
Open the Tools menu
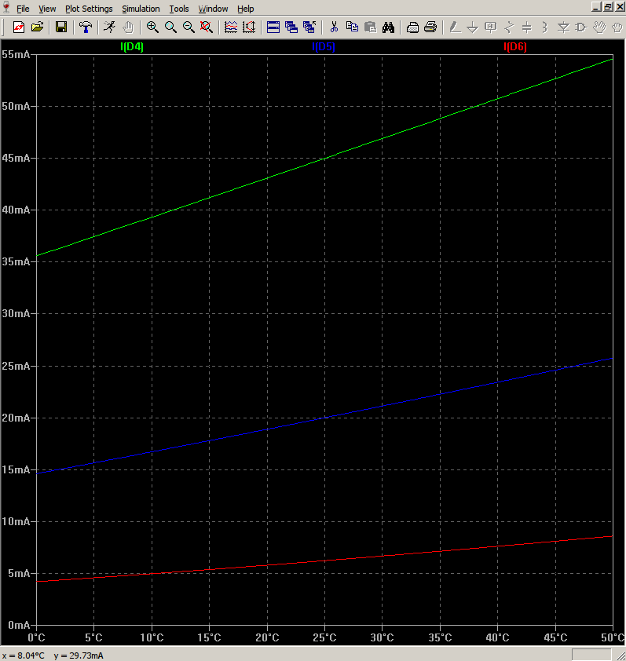pos(179,9)
